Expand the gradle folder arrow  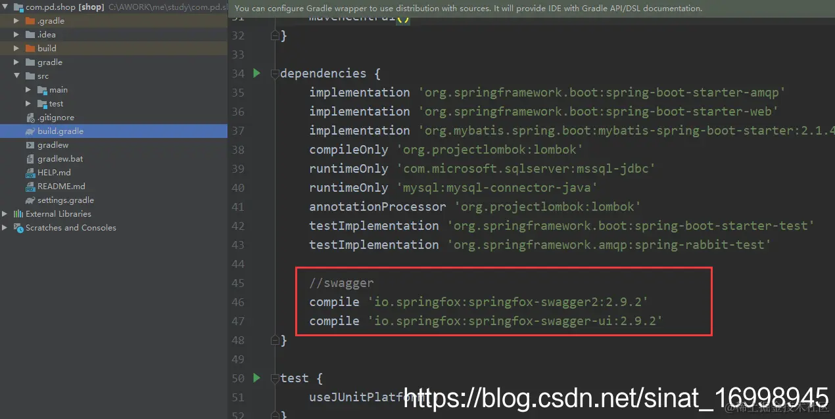[x=16, y=62]
